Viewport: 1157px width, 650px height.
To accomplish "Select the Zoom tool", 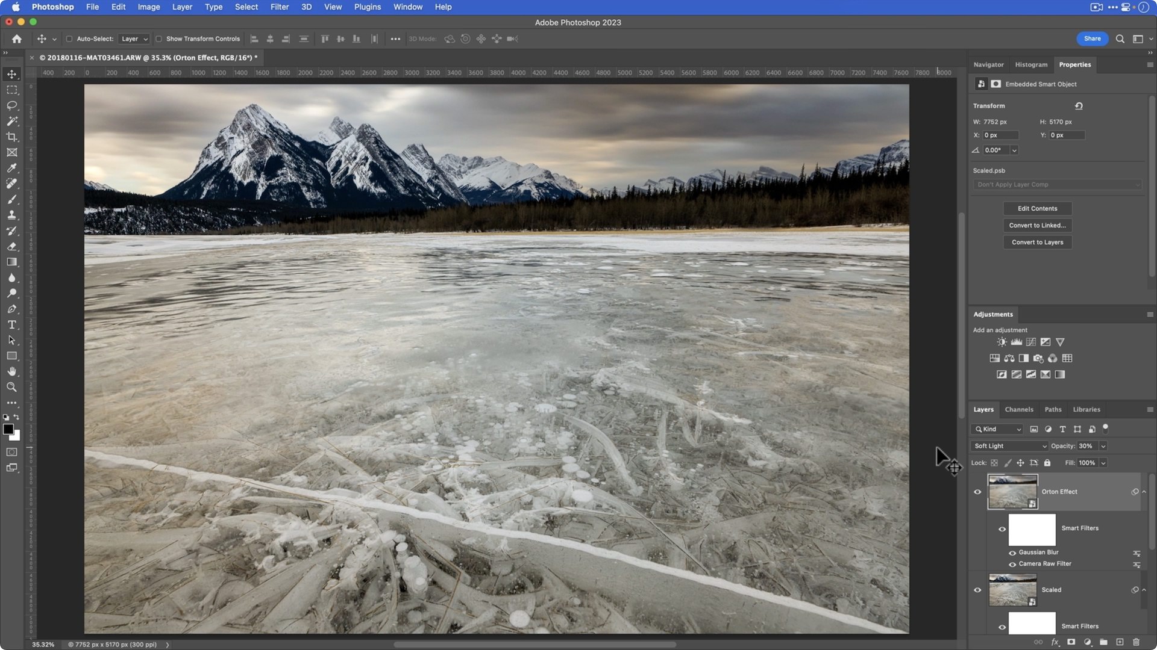I will (x=11, y=387).
